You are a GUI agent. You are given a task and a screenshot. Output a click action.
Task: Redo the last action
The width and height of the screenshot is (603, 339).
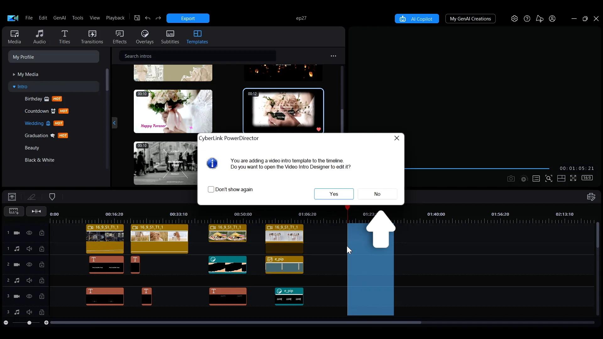(158, 18)
